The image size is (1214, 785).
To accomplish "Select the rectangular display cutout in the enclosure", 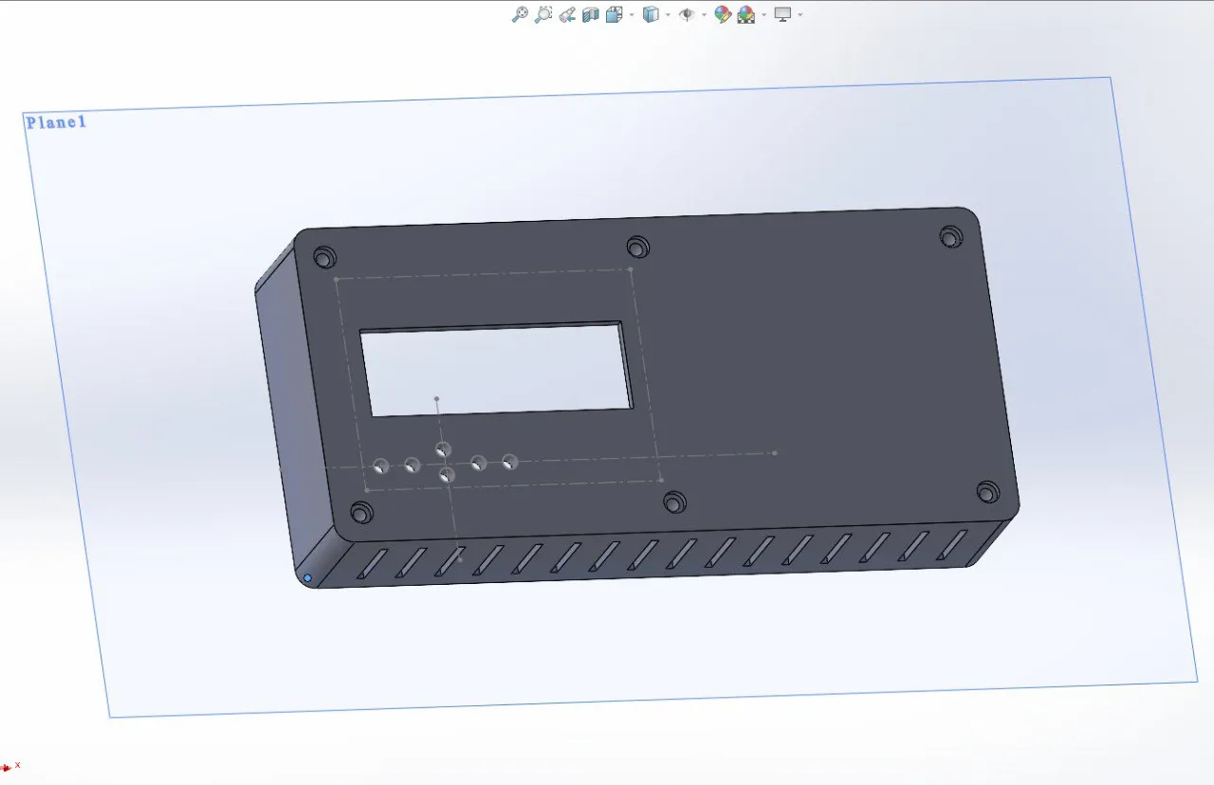I will click(496, 369).
